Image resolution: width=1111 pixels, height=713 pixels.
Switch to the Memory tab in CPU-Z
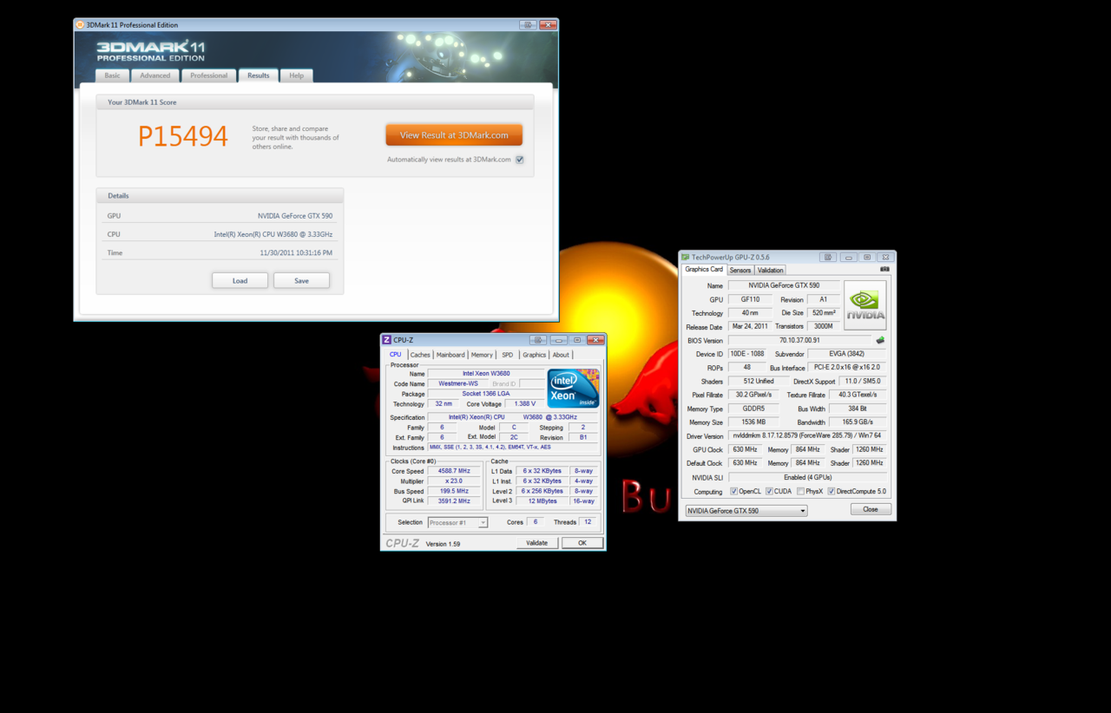click(x=482, y=355)
